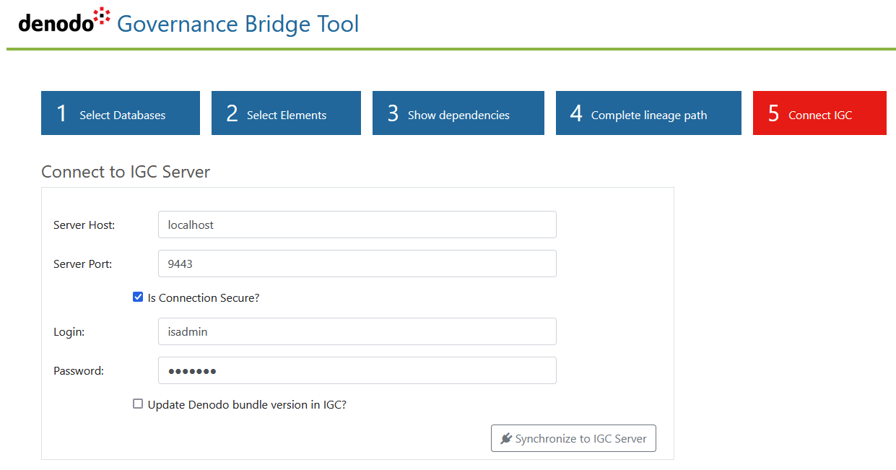Click the Login field containing isadmin
This screenshot has height=470, width=896.
point(357,331)
